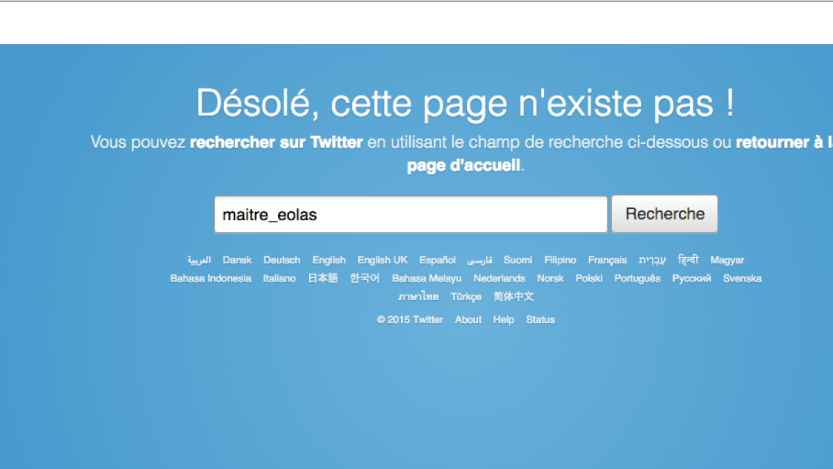Choose Persian (فارسی) language
The height and width of the screenshot is (469, 833).
[x=479, y=261]
